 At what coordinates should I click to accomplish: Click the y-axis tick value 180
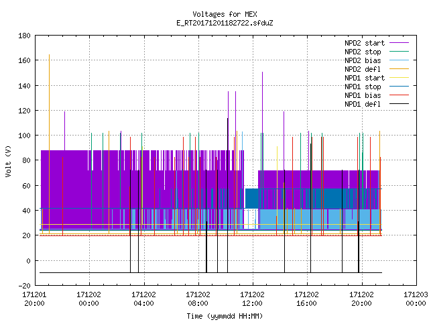(x=24, y=36)
